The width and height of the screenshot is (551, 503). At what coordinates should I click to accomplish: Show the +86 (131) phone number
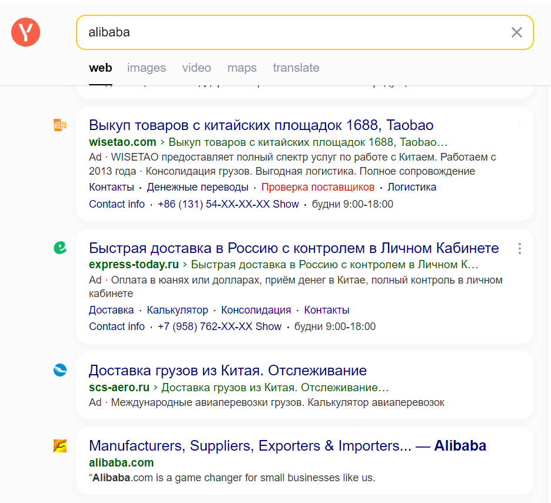click(228, 204)
